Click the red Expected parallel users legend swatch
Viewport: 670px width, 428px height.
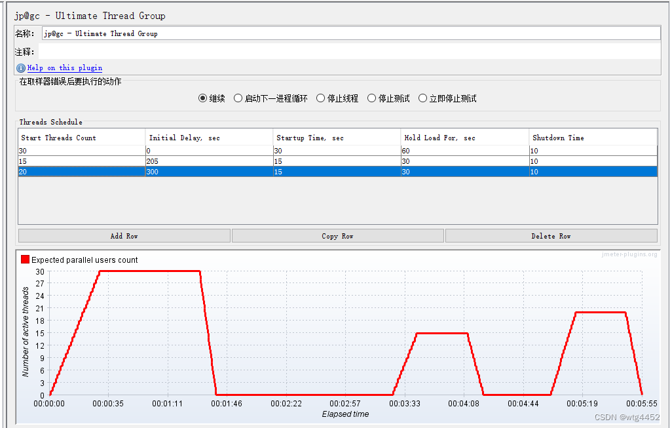25,260
